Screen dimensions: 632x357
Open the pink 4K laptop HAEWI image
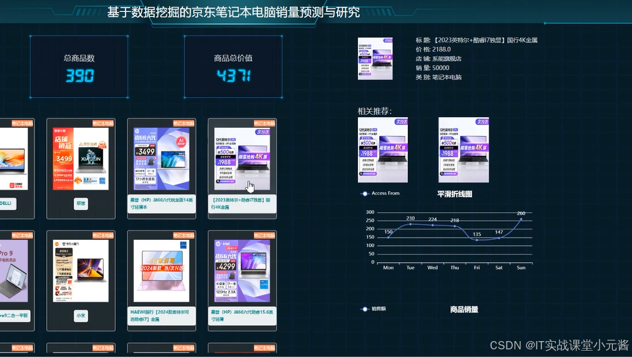[161, 271]
